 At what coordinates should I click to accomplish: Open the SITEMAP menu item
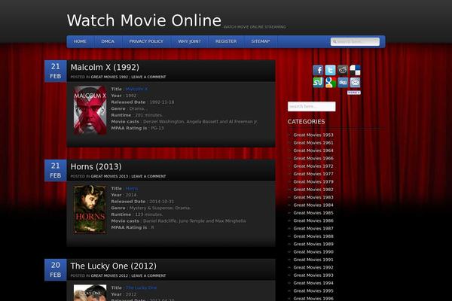pyautogui.click(x=261, y=41)
